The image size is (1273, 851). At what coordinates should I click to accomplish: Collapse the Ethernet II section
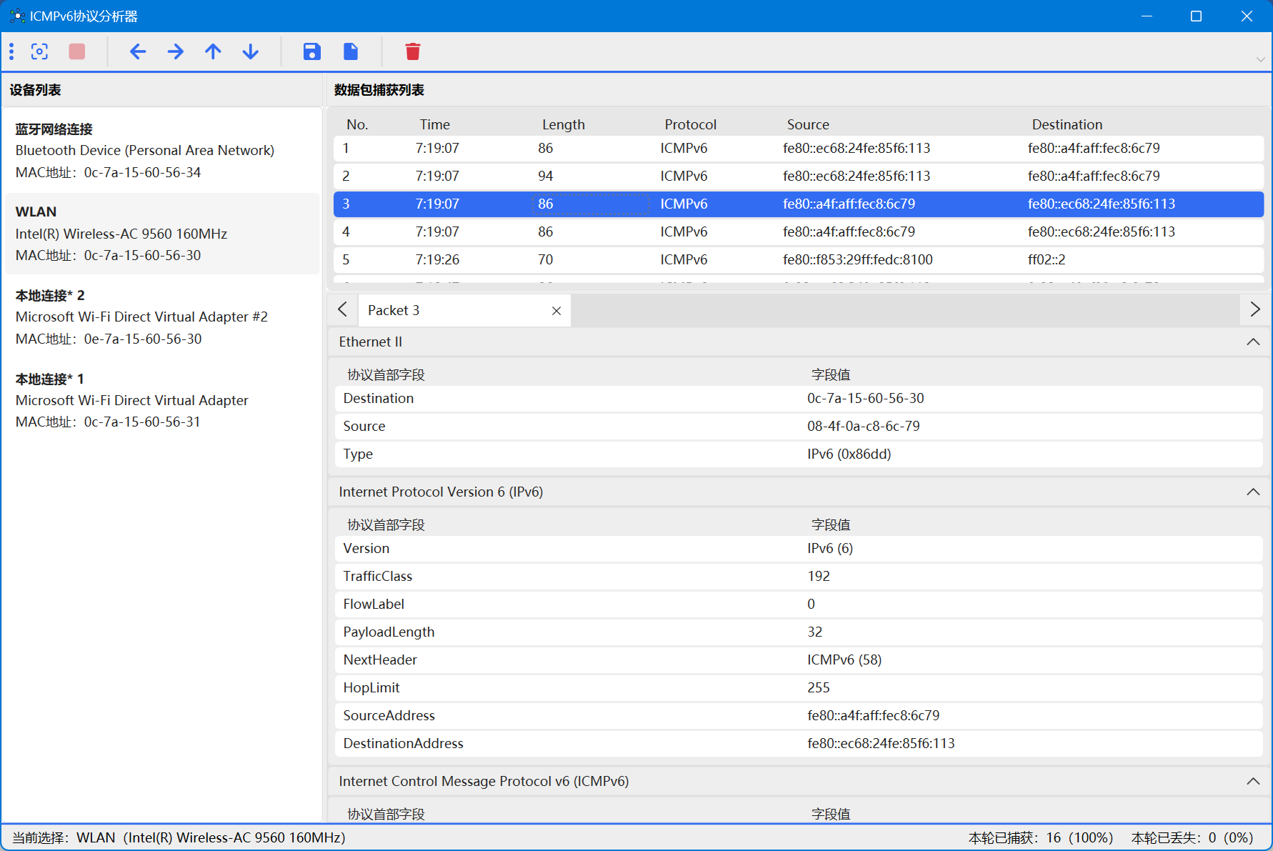pyautogui.click(x=1253, y=342)
